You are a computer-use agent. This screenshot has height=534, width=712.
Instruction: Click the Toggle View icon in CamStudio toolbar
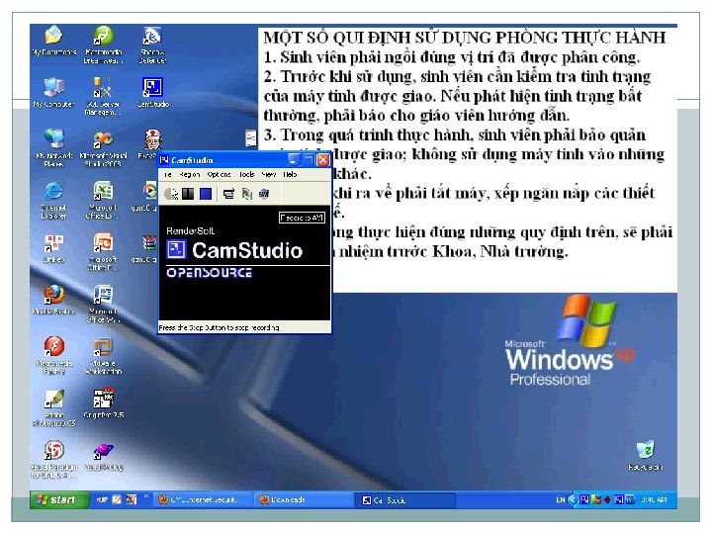coord(228,194)
